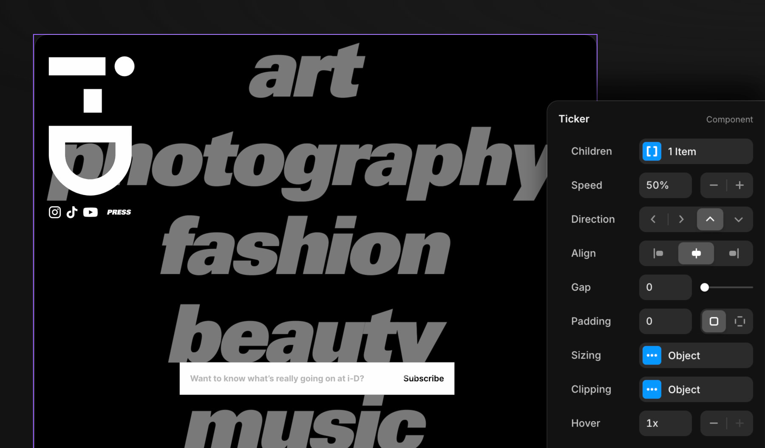Click the blue Children array icon
This screenshot has height=448, width=765.
(x=652, y=151)
